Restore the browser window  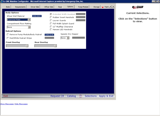click(x=155, y=1)
